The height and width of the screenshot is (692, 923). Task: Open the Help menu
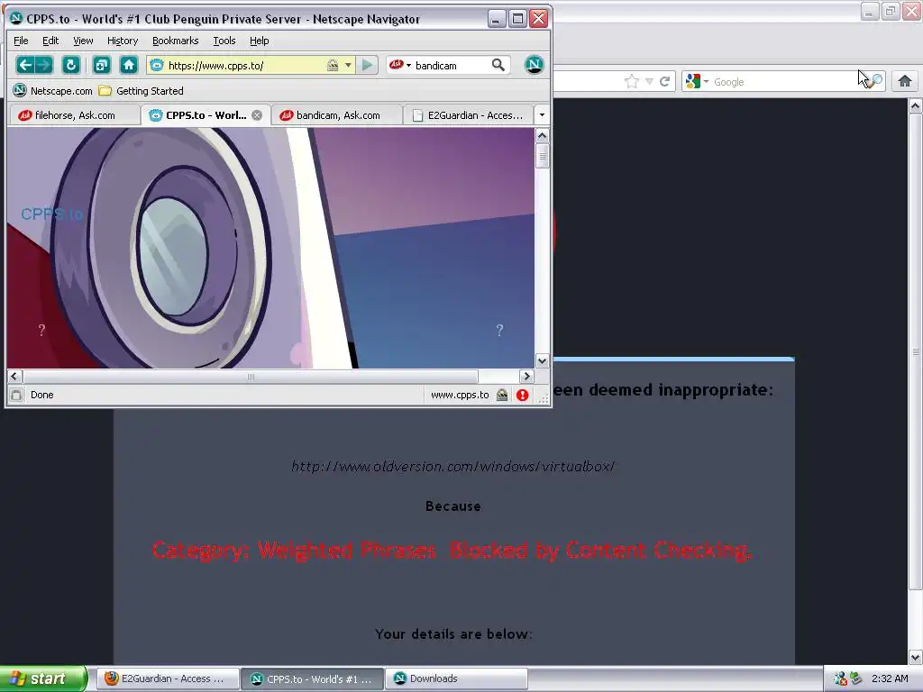tap(259, 41)
